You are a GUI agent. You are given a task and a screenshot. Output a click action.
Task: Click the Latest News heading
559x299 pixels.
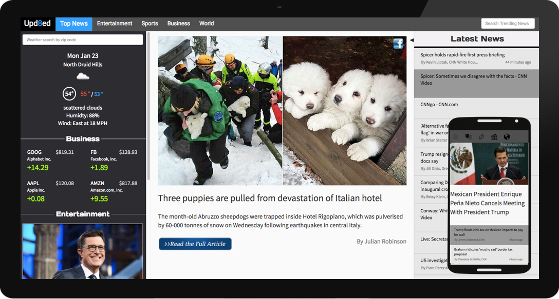[x=477, y=39]
